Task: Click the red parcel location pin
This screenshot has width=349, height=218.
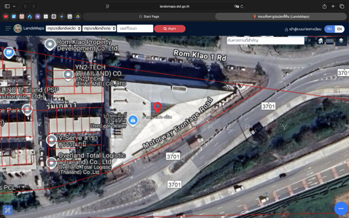Action: pos(157,107)
